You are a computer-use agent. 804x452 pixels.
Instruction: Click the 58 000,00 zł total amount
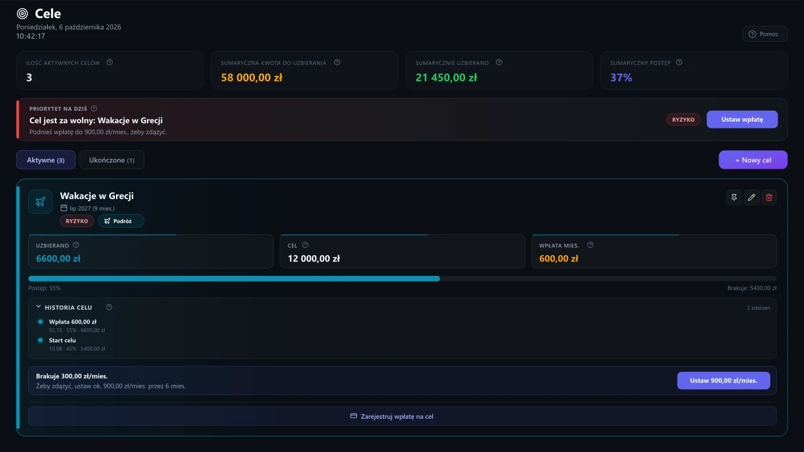tap(252, 77)
